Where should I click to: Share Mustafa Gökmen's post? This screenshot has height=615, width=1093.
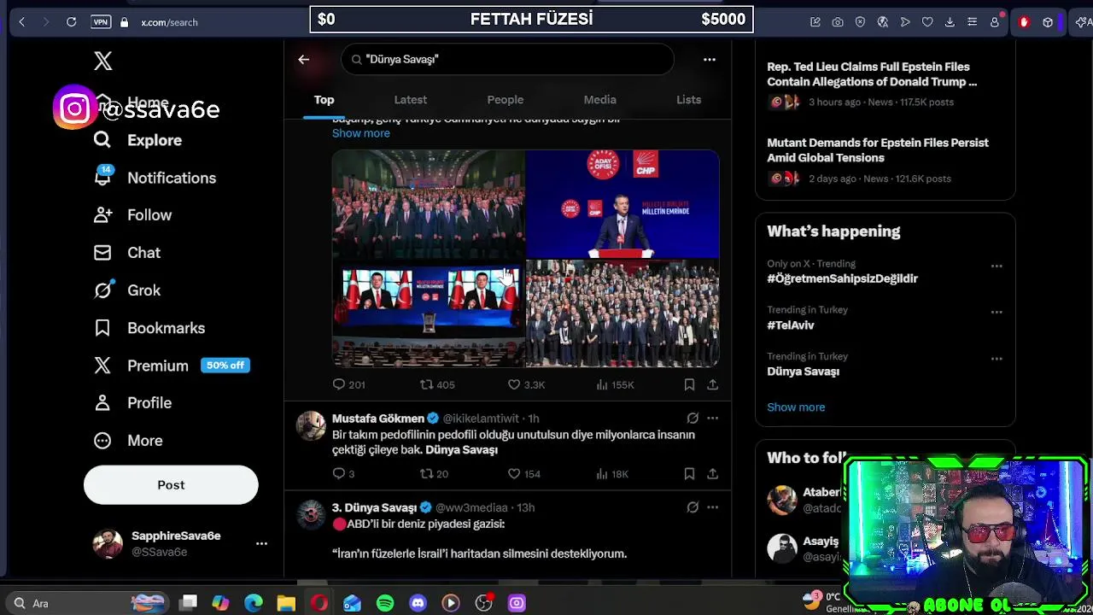click(x=712, y=474)
